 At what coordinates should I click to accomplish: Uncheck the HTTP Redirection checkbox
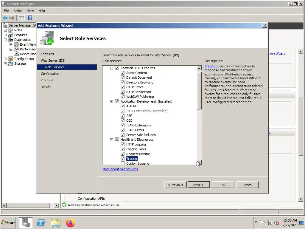tap(122, 92)
